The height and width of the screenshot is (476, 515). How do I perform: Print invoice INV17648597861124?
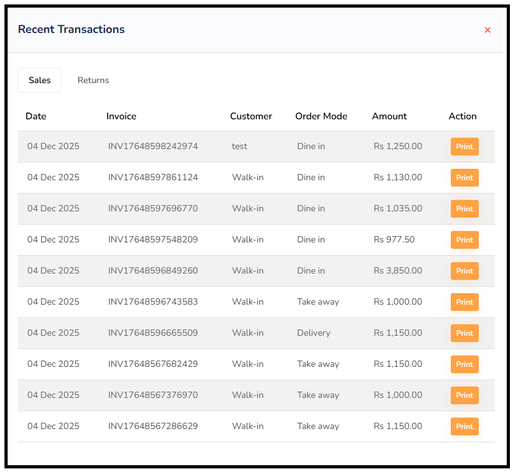[464, 178]
